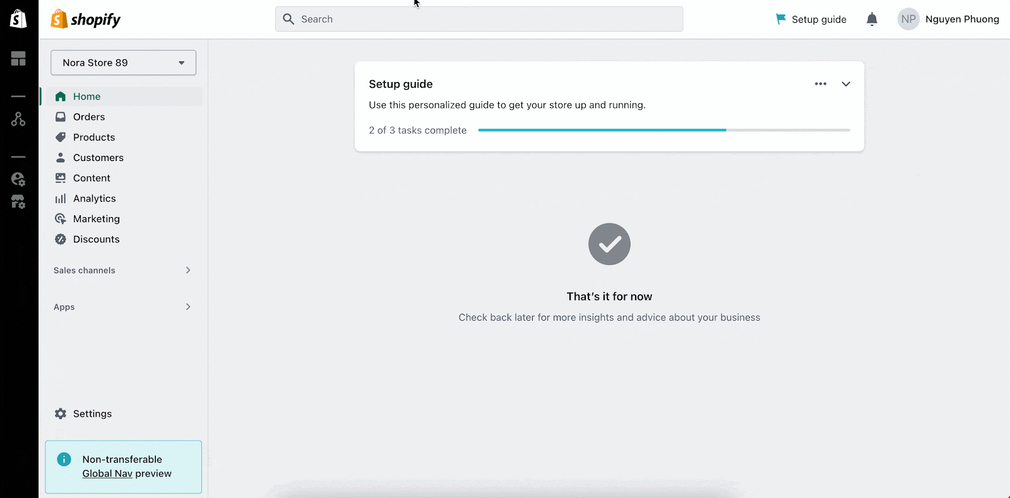Click the info icon in Global Nav banner
Screen dimensions: 1010x498
(x=64, y=459)
